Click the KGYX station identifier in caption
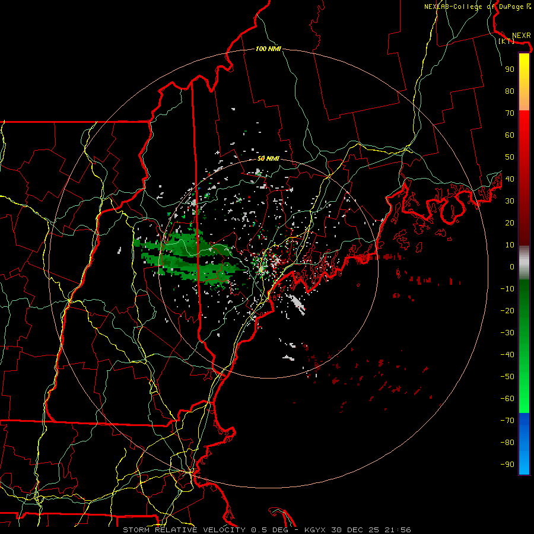The height and width of the screenshot is (534, 534). (314, 530)
